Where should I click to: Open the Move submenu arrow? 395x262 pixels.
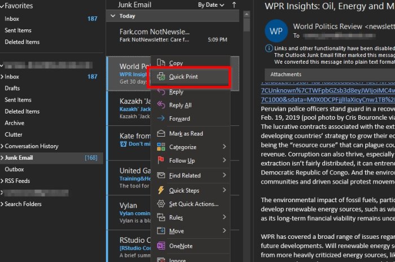tap(224, 230)
